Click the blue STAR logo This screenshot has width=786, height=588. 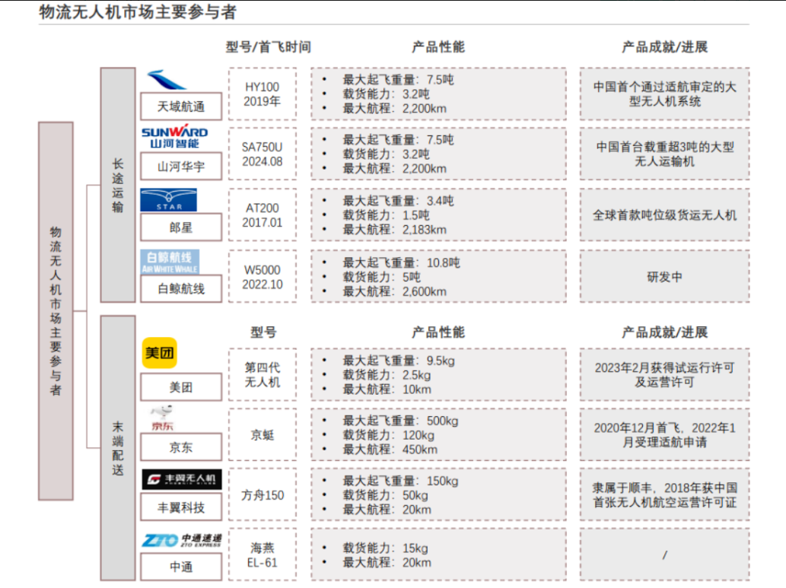click(x=168, y=200)
